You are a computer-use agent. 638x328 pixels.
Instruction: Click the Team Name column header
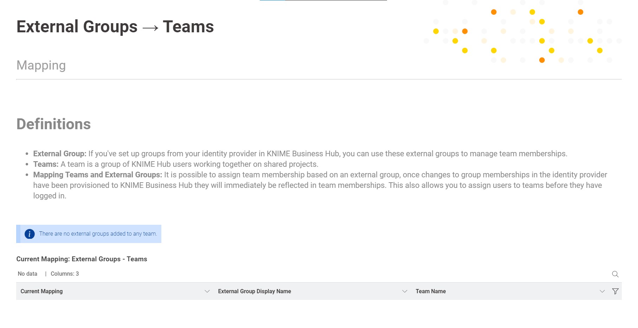click(x=431, y=291)
